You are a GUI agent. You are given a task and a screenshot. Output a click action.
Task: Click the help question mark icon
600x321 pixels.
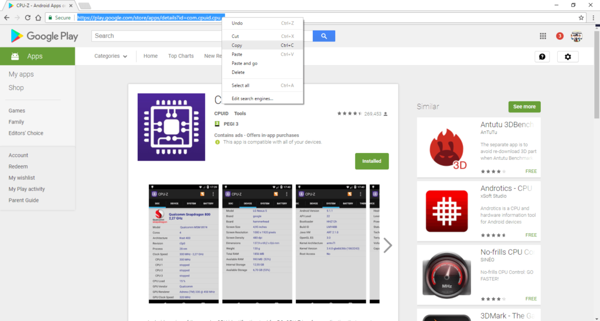click(542, 57)
